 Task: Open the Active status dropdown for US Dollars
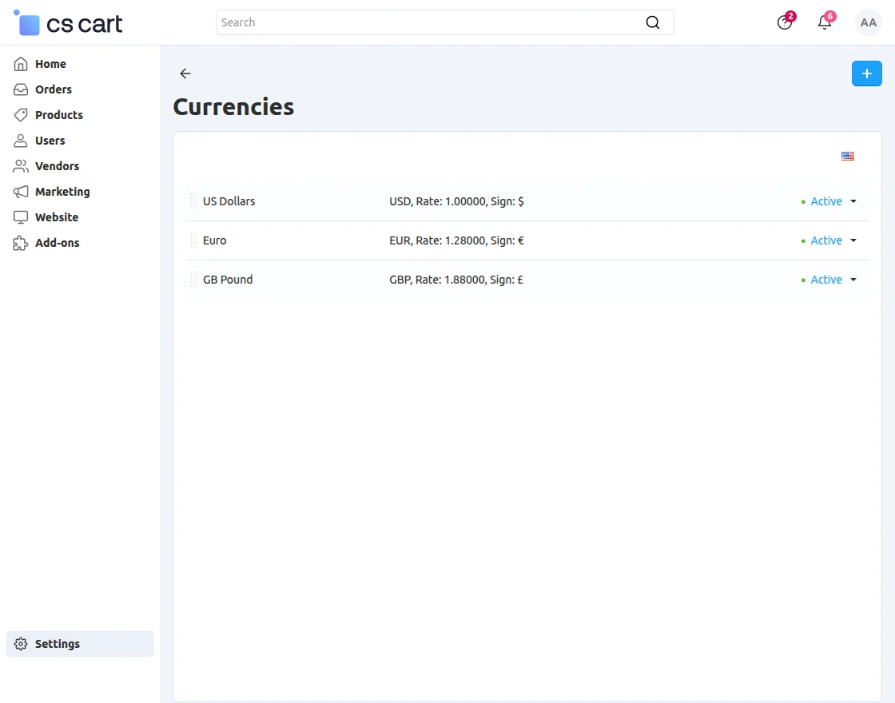826,201
